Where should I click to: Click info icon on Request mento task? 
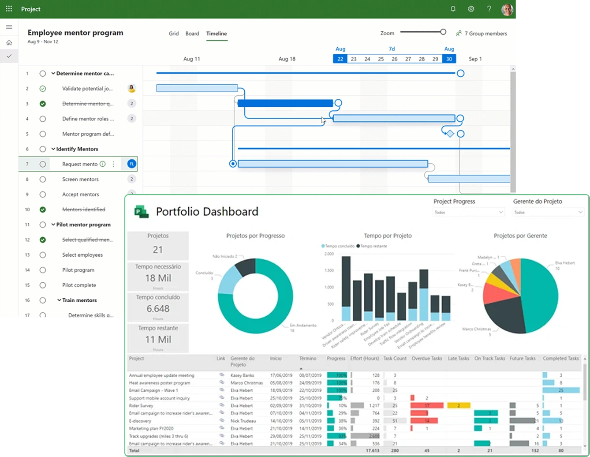102,164
